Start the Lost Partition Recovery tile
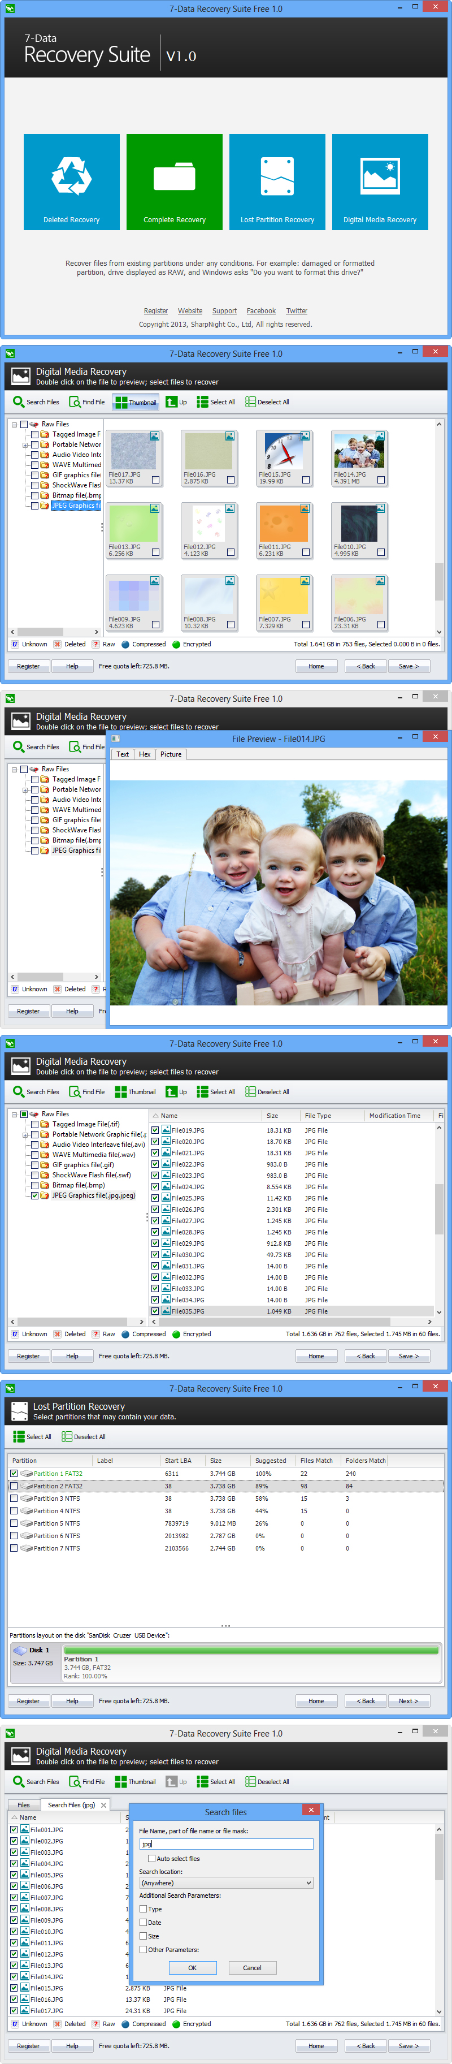This screenshot has height=2064, width=452. click(277, 182)
